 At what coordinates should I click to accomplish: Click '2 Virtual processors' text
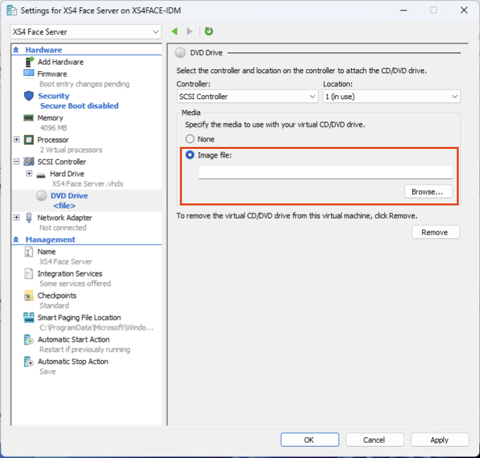(71, 150)
